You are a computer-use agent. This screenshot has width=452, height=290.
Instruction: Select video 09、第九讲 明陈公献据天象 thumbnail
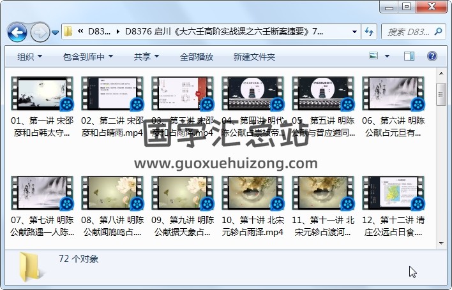[183, 192]
